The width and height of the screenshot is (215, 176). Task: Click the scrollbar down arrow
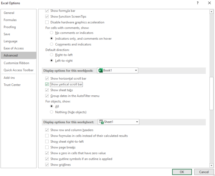pos(211,165)
